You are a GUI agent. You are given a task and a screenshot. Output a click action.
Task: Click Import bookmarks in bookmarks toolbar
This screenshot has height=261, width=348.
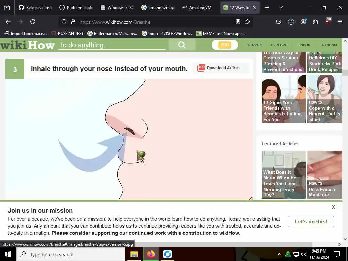pyautogui.click(x=26, y=34)
